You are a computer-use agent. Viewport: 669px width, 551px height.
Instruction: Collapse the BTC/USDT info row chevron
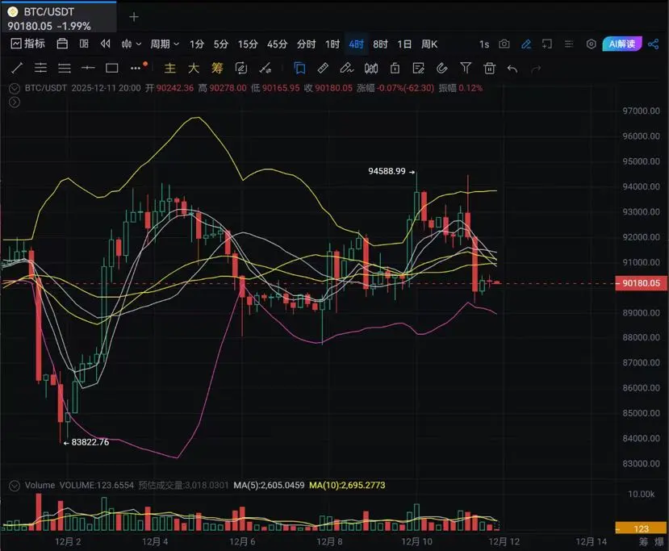click(15, 88)
